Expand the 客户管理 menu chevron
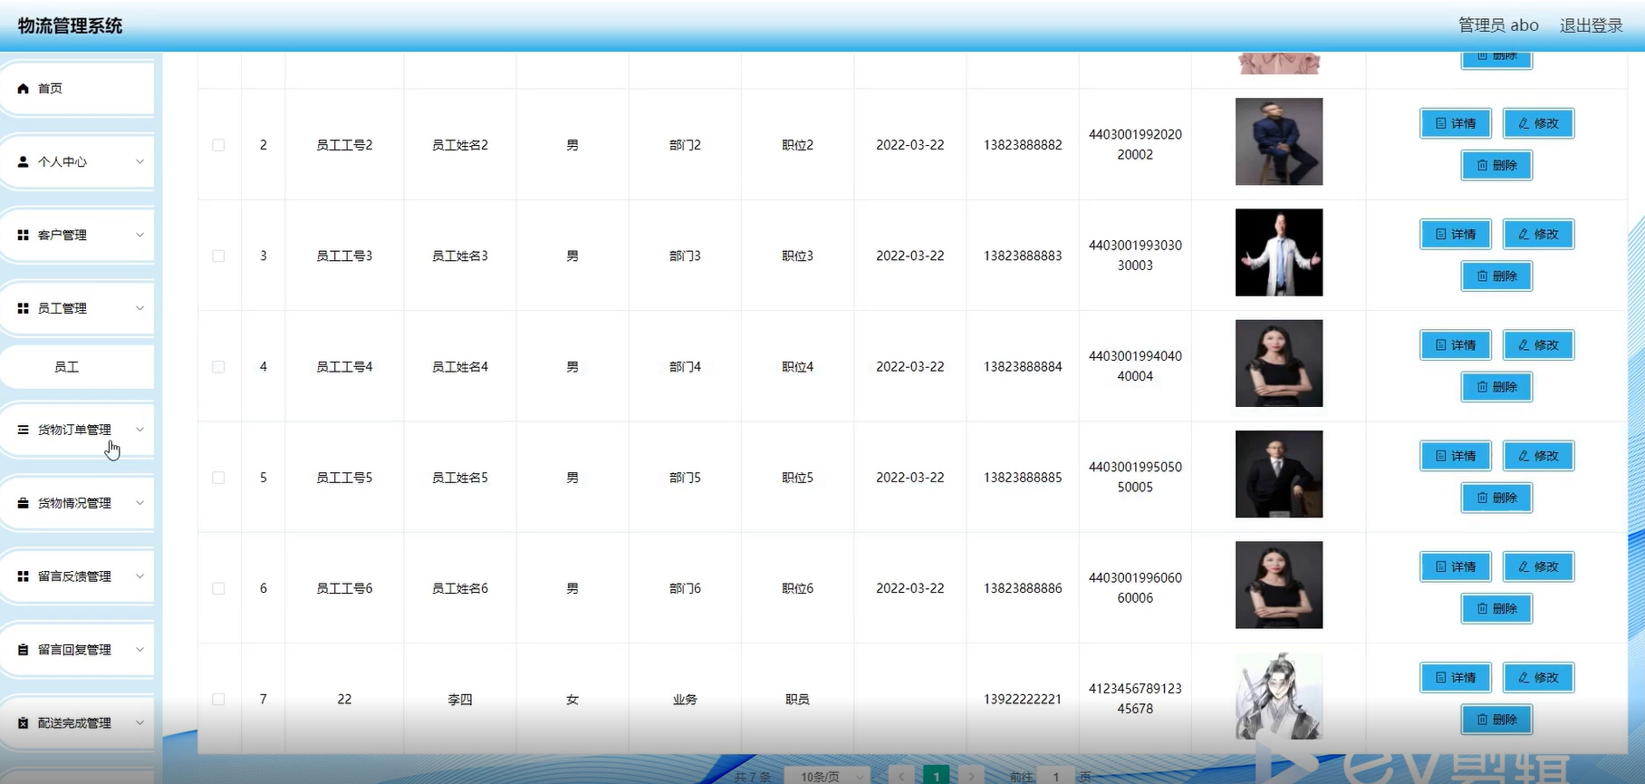The image size is (1645, 784). [x=139, y=235]
